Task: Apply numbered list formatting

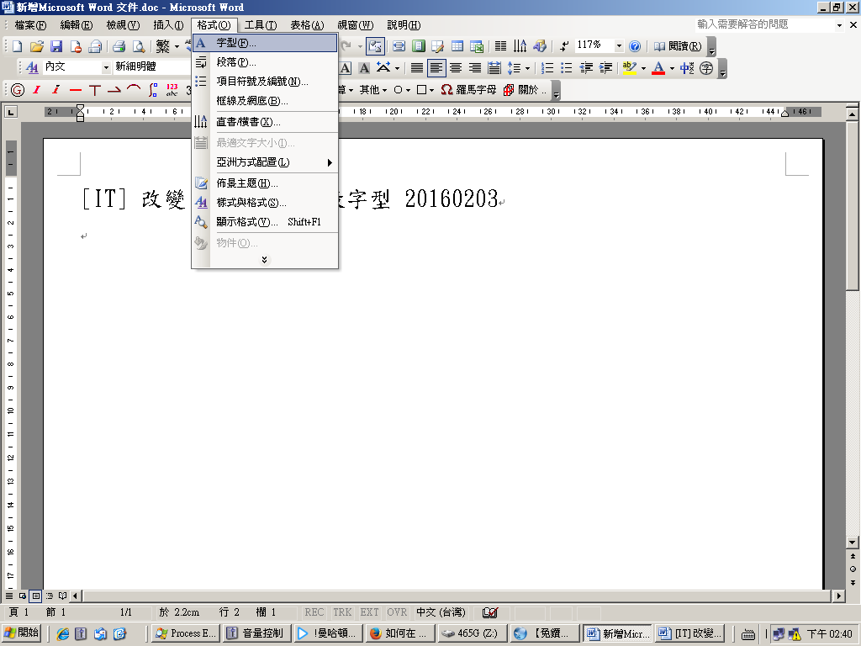Action: click(x=547, y=68)
